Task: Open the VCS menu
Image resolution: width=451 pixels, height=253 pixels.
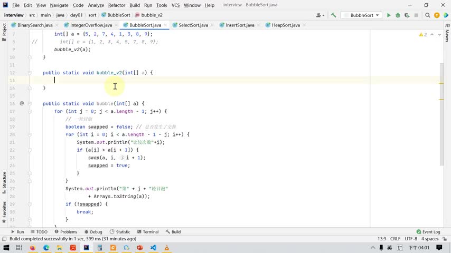Action: 175,5
